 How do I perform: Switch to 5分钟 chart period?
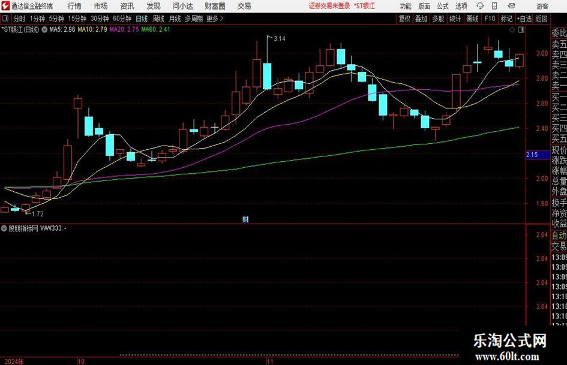56,19
